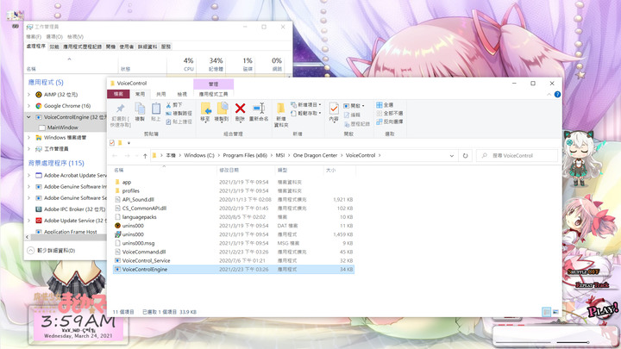
Task: Click Program Files (x86) in the breadcrumb
Action: [x=245, y=155]
